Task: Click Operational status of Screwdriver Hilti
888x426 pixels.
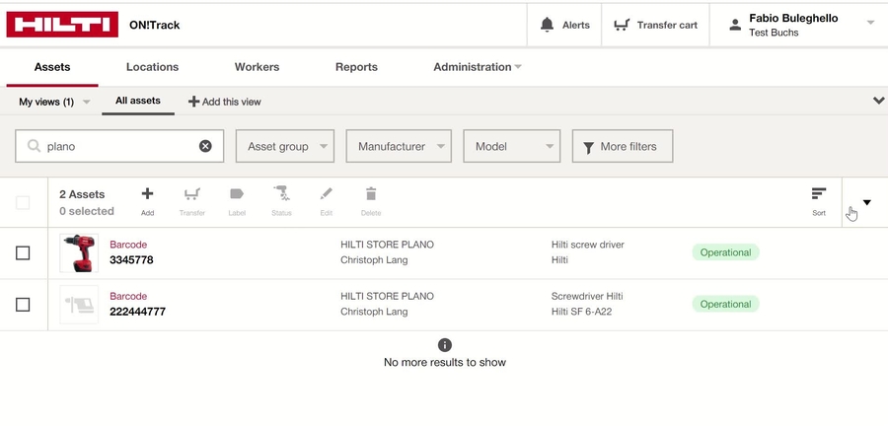Action: 725,304
